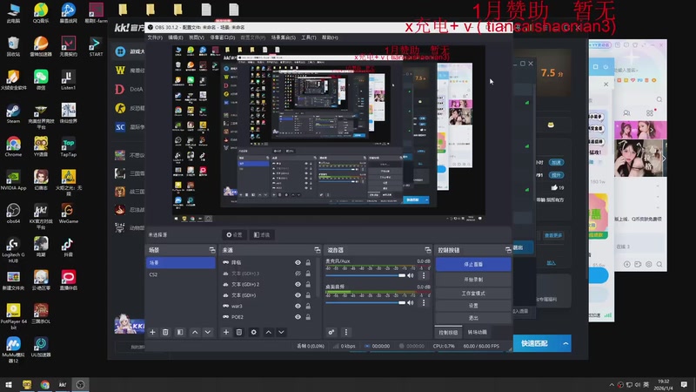This screenshot has width=696, height=392.
Task: Enable 工作室模式 studio mode
Action: (473, 294)
